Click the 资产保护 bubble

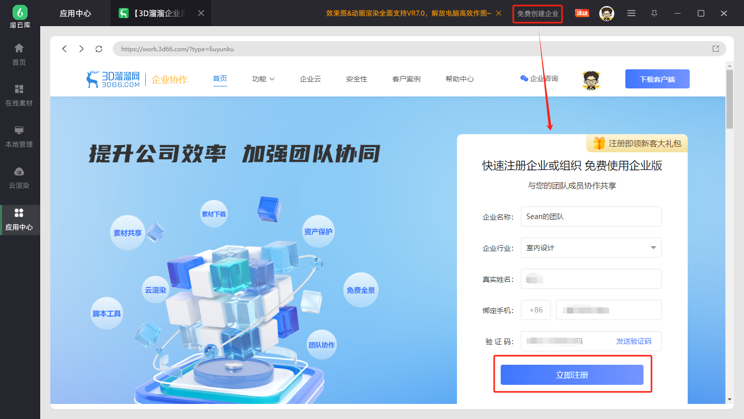(318, 231)
